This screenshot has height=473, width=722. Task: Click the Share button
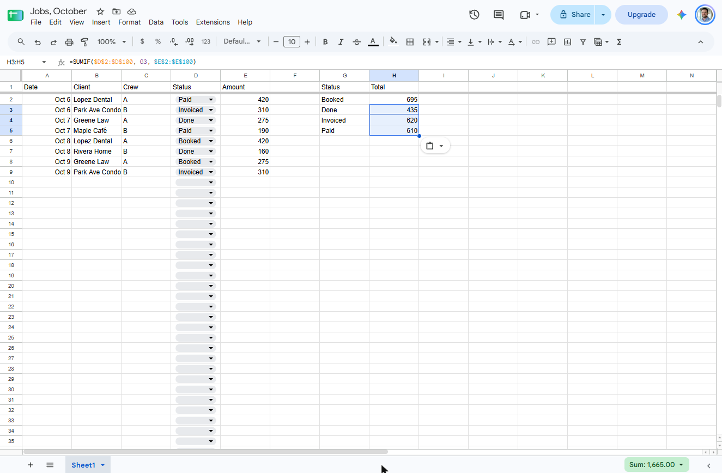coord(573,15)
